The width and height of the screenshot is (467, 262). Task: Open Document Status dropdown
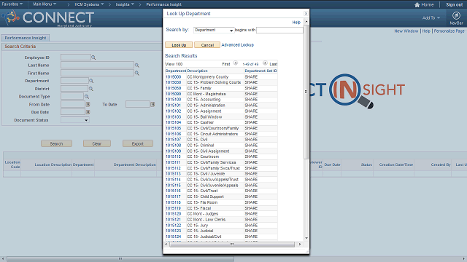coord(74,120)
